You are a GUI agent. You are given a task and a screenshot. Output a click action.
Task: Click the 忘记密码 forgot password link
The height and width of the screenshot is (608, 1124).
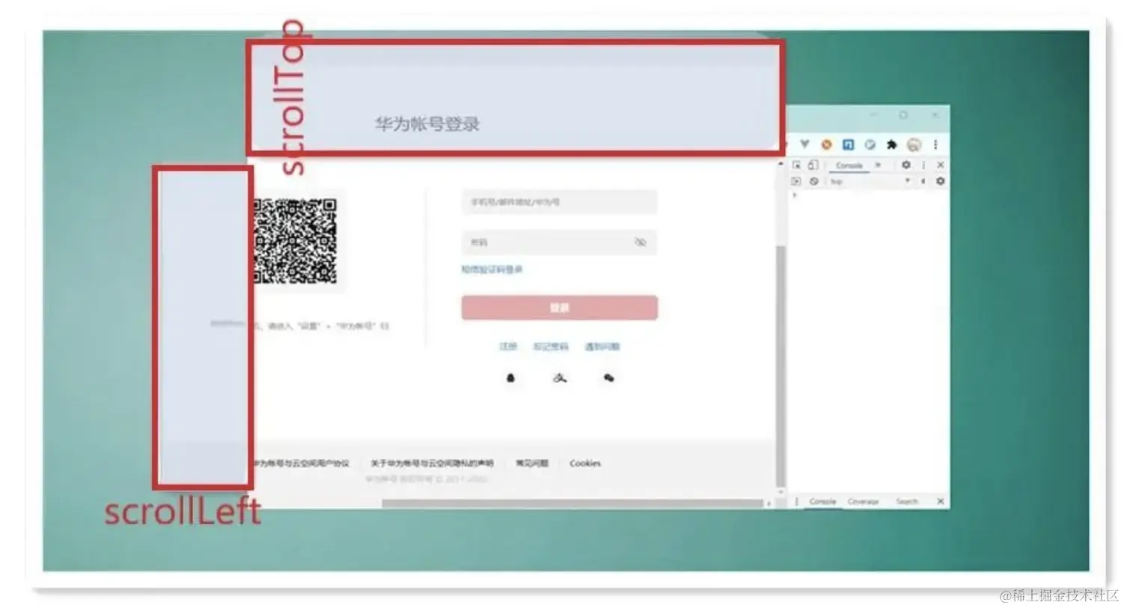pyautogui.click(x=551, y=347)
